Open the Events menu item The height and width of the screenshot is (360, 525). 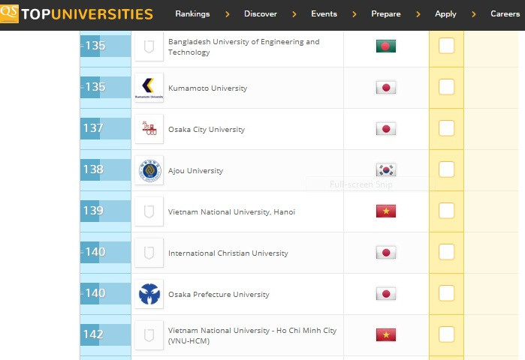(x=324, y=14)
